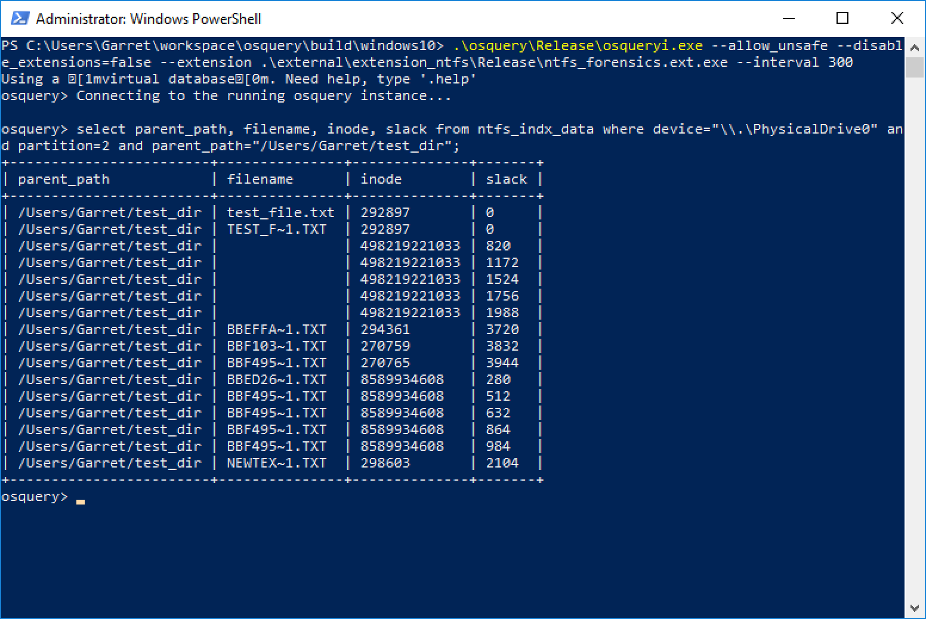This screenshot has width=926, height=619.
Task: Click the PowerShell icon in title bar
Action: (x=19, y=18)
